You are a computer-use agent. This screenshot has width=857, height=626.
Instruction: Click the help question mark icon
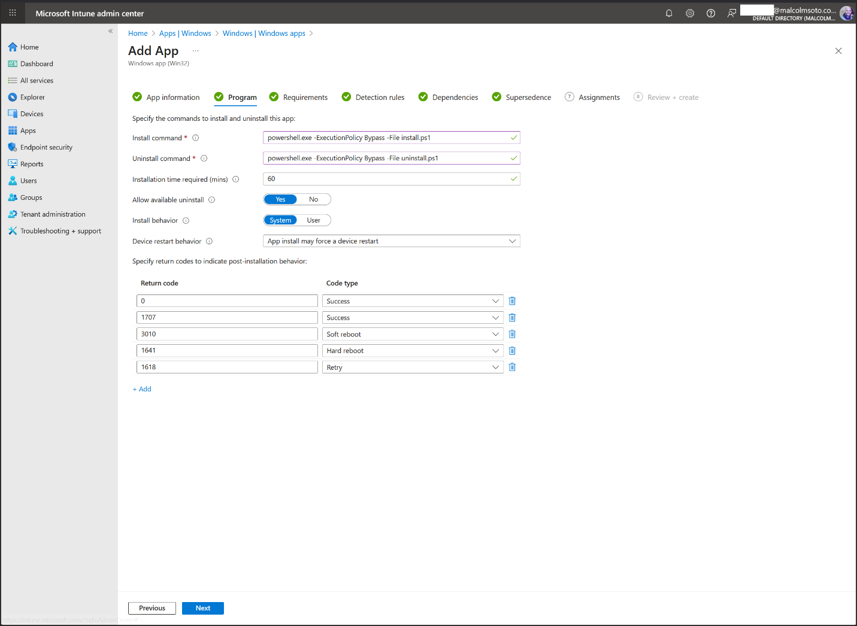coord(711,13)
